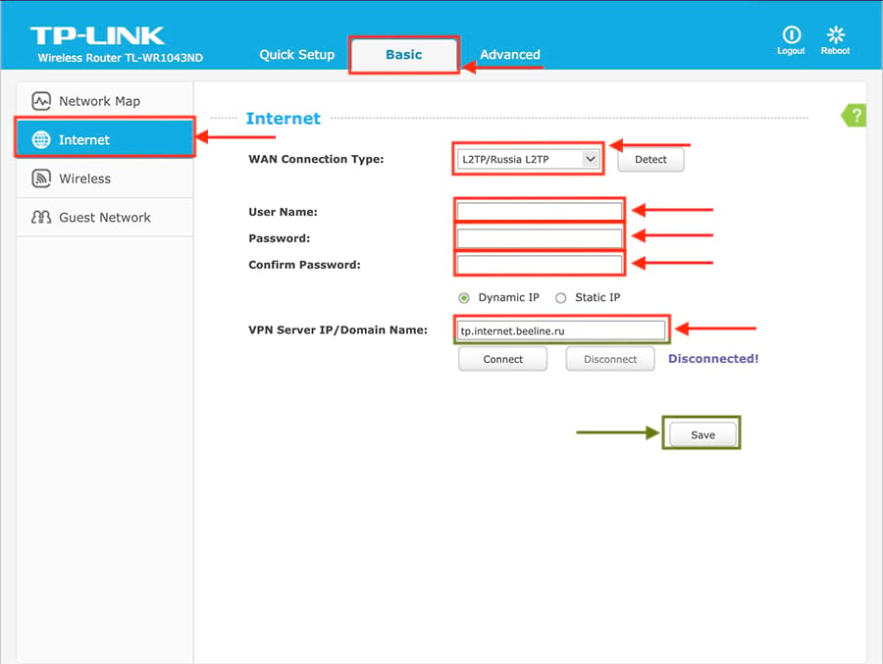Image resolution: width=883 pixels, height=664 pixels.
Task: Click the TP-LINK logo
Action: point(97,35)
